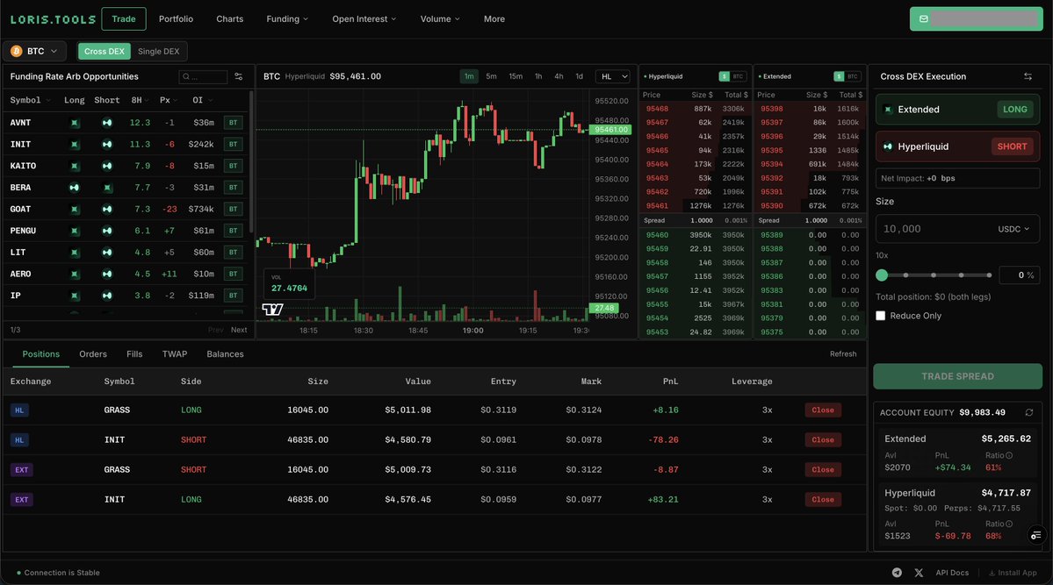Open the funding table filter settings icon
The height and width of the screenshot is (585, 1053).
coord(236,75)
